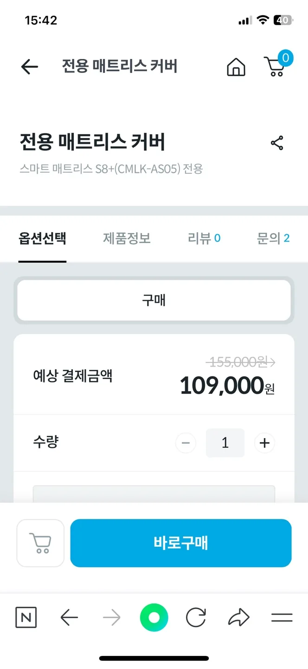Tap the green circle browser button
The height and width of the screenshot is (669, 308).
coord(154,617)
